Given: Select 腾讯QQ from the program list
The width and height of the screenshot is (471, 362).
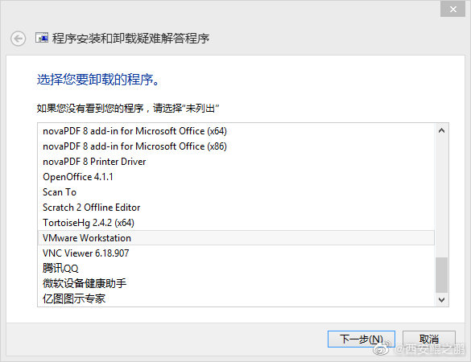Looking at the screenshot, I should [236, 269].
